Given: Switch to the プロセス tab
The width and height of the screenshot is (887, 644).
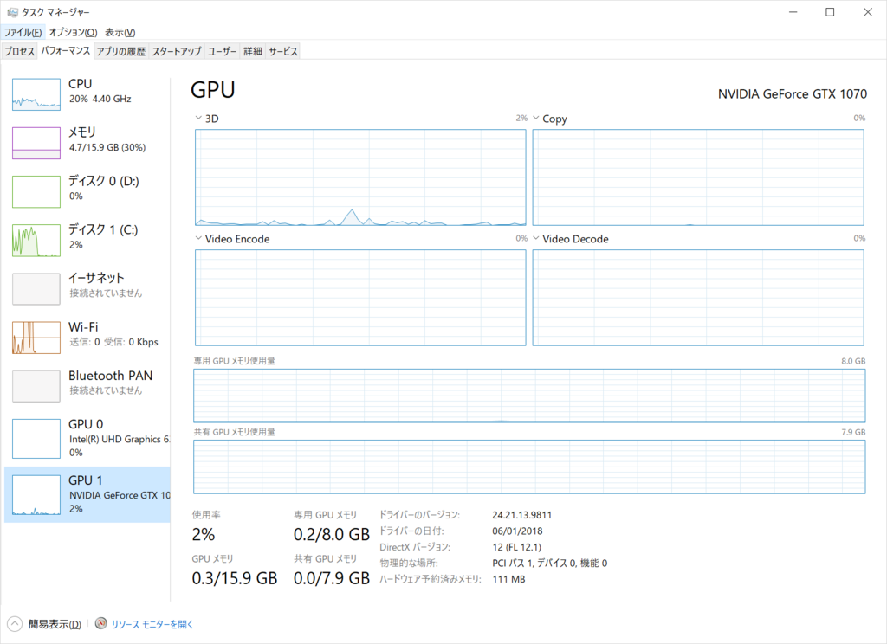Looking at the screenshot, I should click(20, 51).
